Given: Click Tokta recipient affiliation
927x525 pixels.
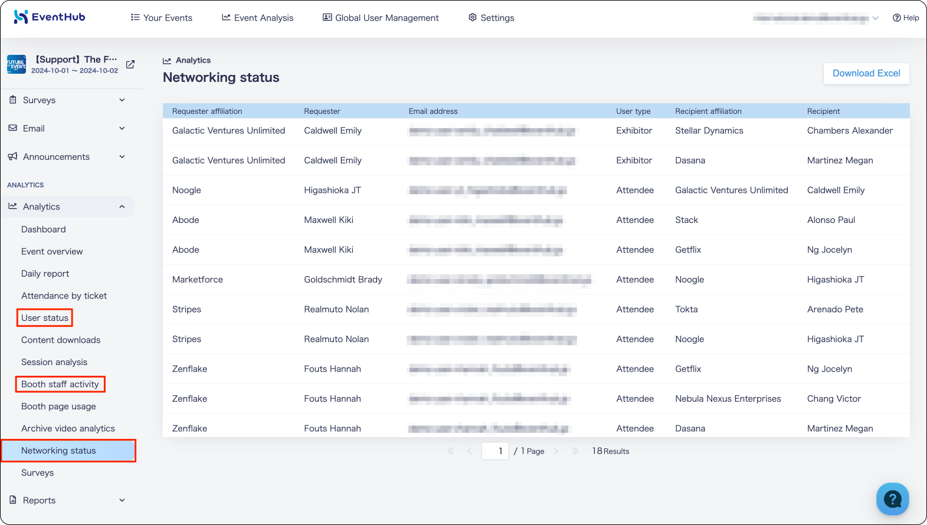Looking at the screenshot, I should pos(686,309).
